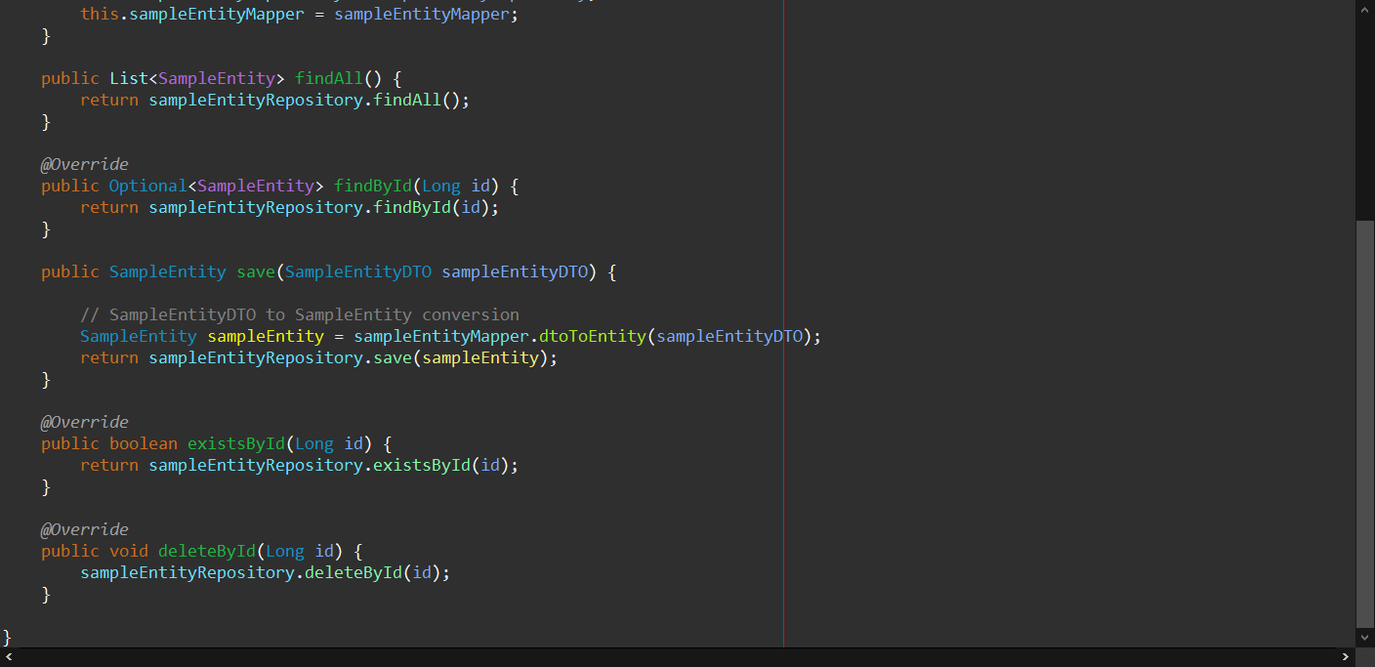The height and width of the screenshot is (667, 1375).
Task: Click 'findById' in the public Optional declaration
Action: click(373, 186)
